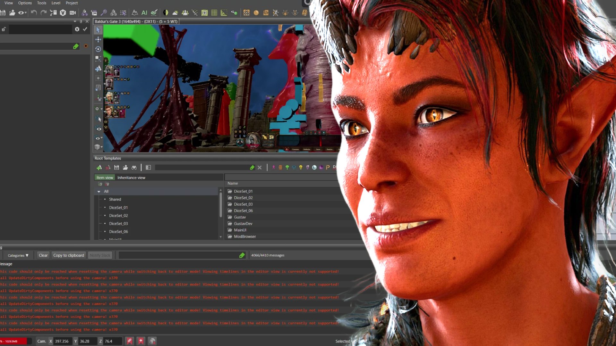Click Copy to clipboard button
Screen dimensions: 616x346
(x=69, y=255)
